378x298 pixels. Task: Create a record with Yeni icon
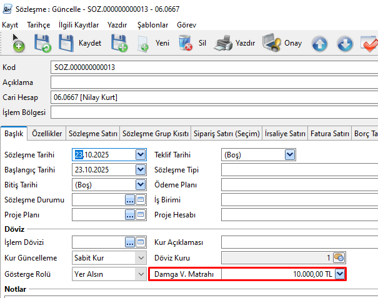143,43
